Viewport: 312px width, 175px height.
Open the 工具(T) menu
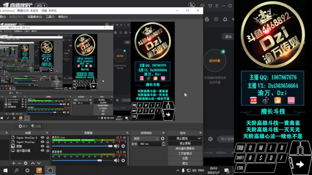(x=50, y=17)
